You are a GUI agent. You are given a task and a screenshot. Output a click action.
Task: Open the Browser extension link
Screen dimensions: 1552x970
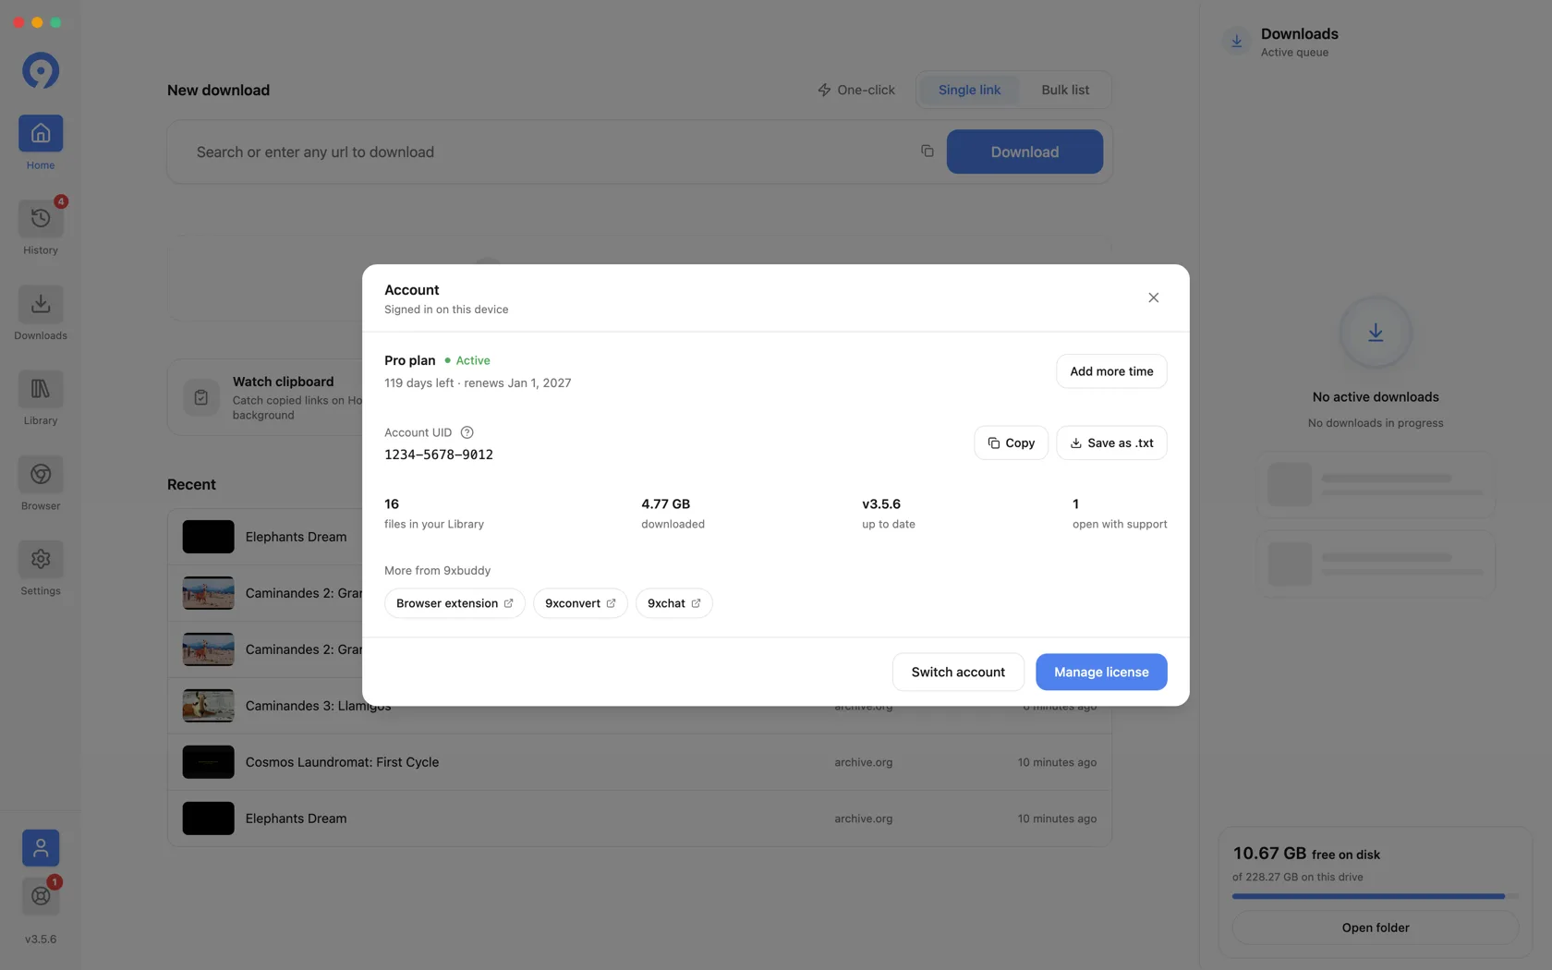(455, 603)
